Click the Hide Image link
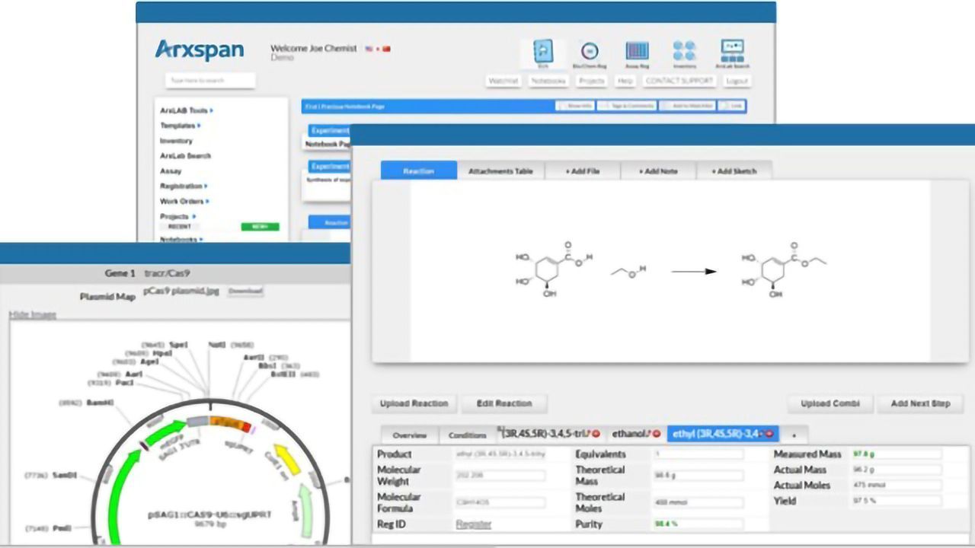This screenshot has height=548, width=975. [33, 314]
